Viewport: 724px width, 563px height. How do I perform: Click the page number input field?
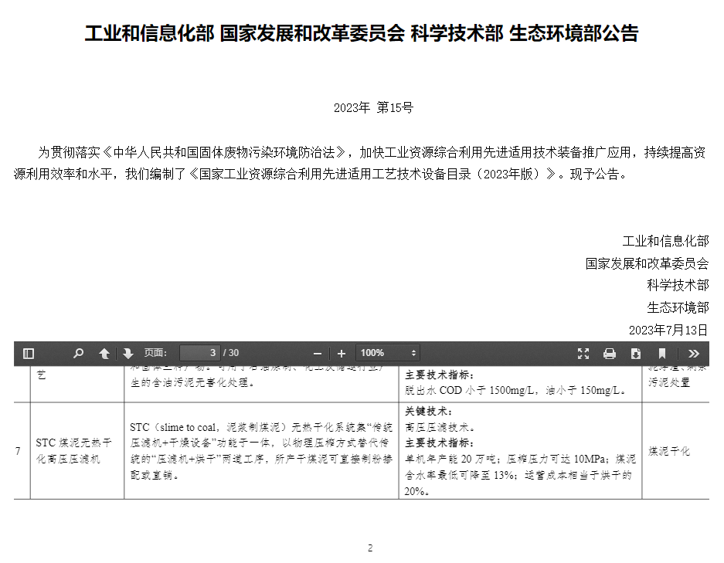coord(199,353)
